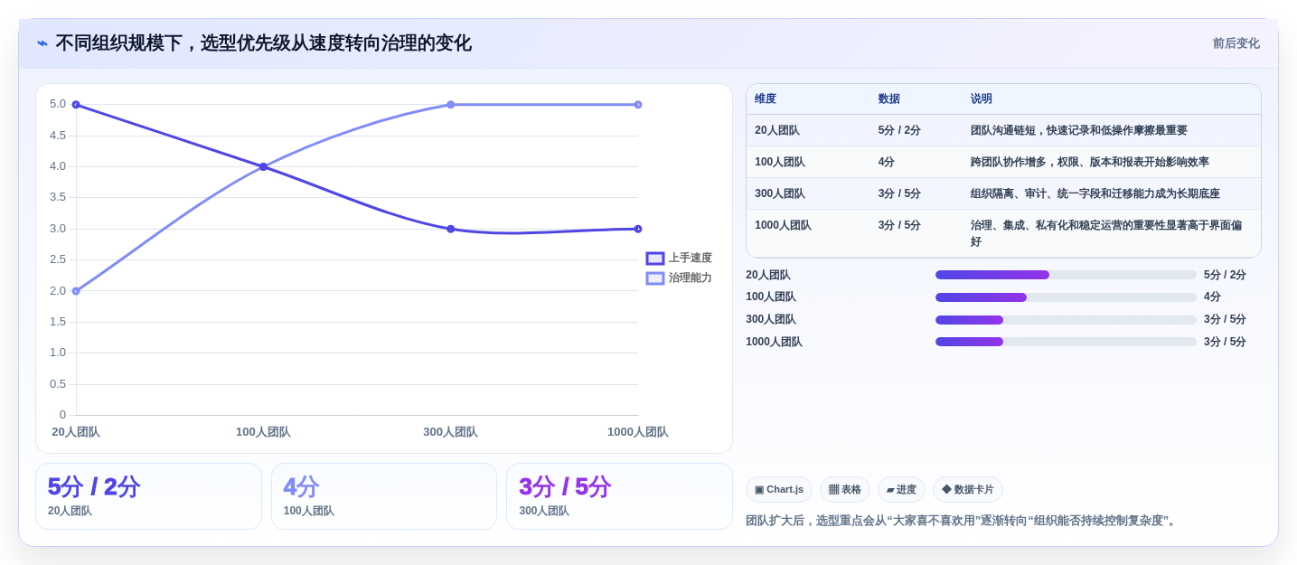Click the 100人团队 progress bar
The width and height of the screenshot is (1297, 565).
(x=1066, y=297)
